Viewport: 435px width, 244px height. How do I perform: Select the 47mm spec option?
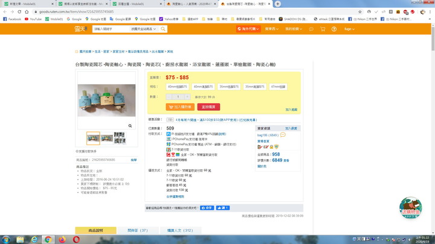[278, 87]
